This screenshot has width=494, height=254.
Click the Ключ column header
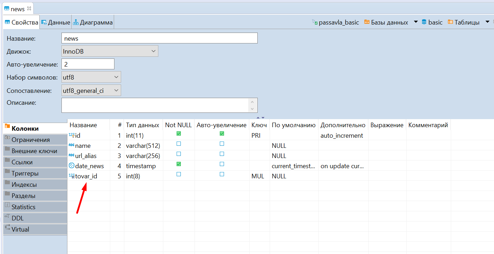pos(259,125)
